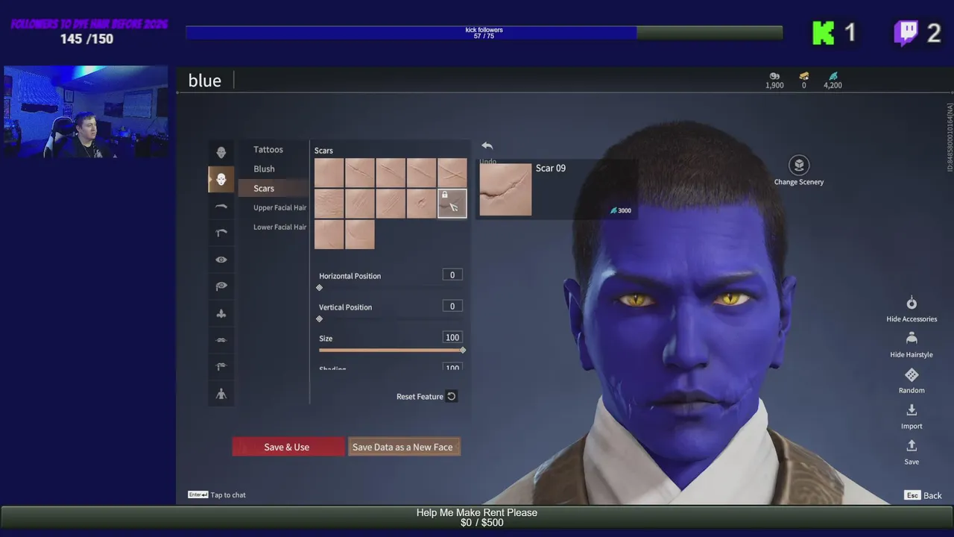Screen dimensions: 954x537
Task: Click the Size slider track
Action: tap(391, 350)
